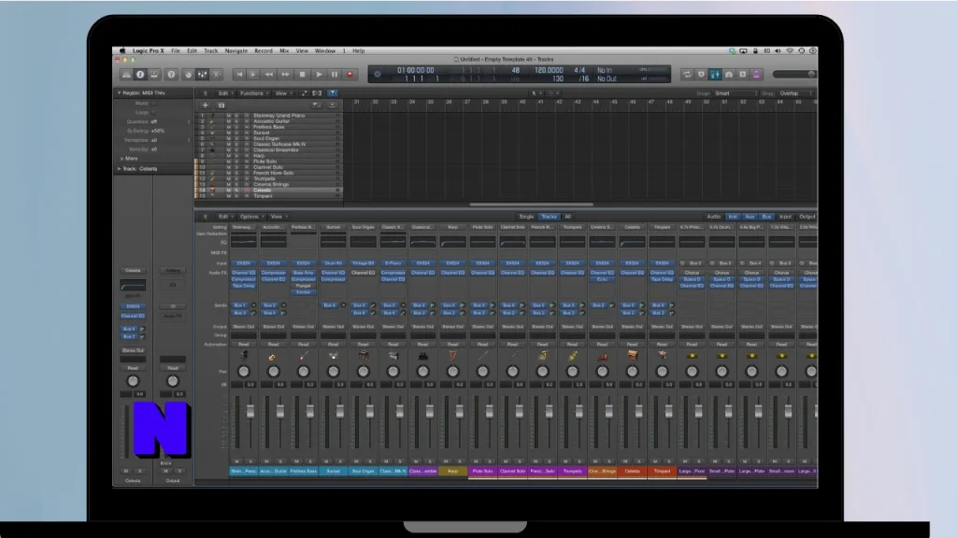Click the Harp instrument icon in the mixer
This screenshot has width=957, height=538.
click(x=453, y=356)
